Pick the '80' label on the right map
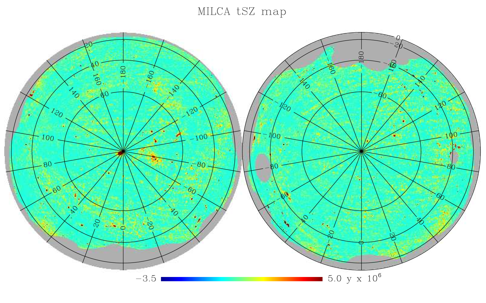The image size is (486, 303). pyautogui.click(x=451, y=167)
